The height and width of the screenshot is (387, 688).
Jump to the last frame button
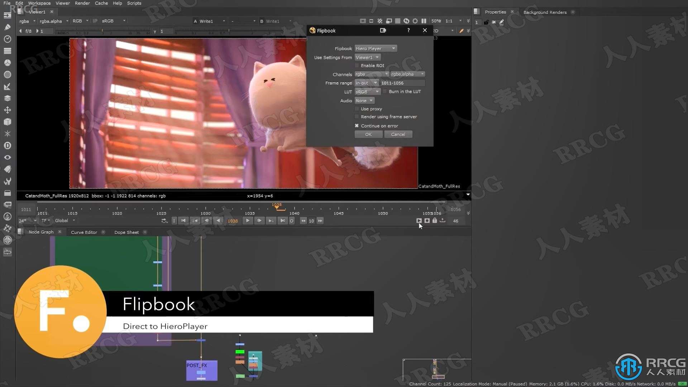pos(283,221)
